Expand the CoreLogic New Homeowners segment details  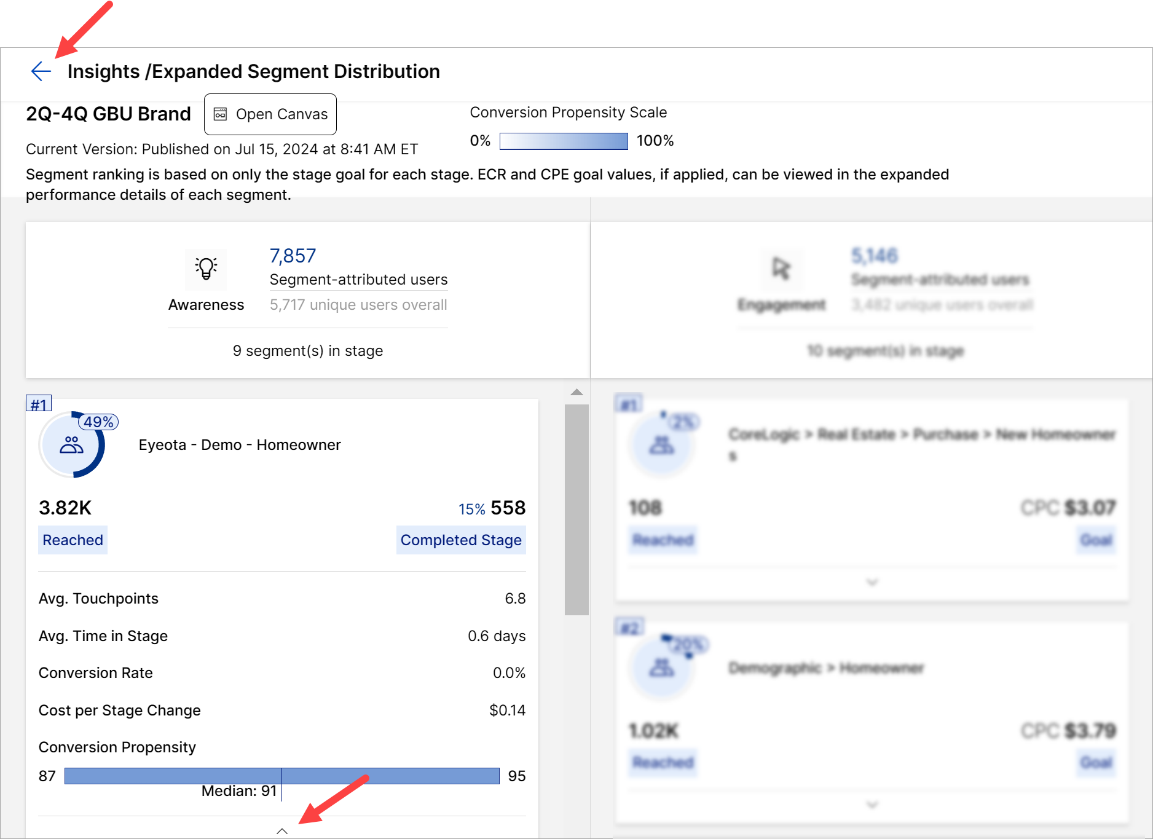872,581
